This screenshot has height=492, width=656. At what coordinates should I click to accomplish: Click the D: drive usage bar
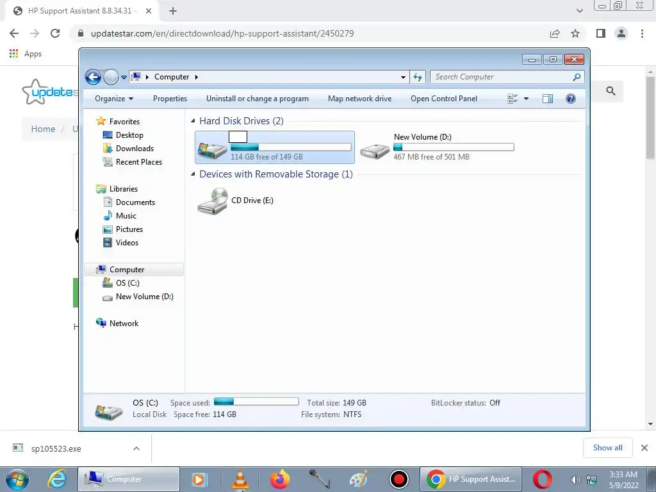(454, 147)
